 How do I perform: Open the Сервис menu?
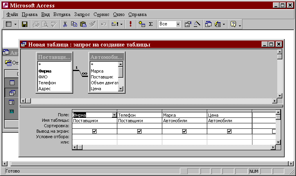pyautogui.click(x=101, y=14)
